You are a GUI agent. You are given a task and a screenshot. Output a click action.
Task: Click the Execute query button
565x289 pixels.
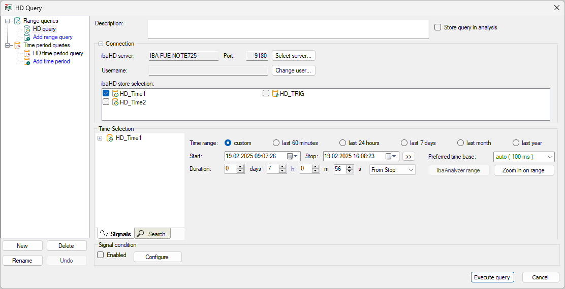click(x=492, y=277)
